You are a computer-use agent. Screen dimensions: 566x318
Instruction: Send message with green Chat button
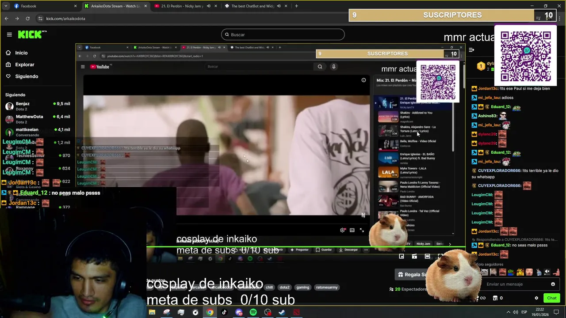[551, 298]
